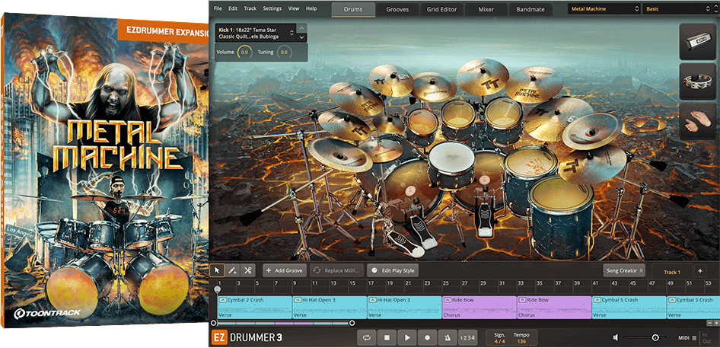Select the Hi-Hat Open 3 block at bar 17
Screen dimensions: 720x348
click(405, 308)
